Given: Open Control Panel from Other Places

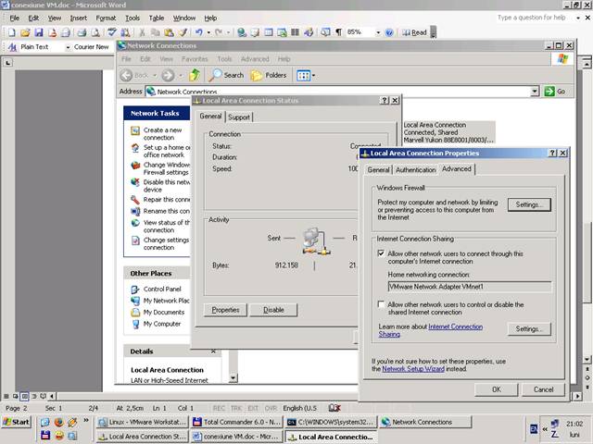Looking at the screenshot, I should click(162, 289).
